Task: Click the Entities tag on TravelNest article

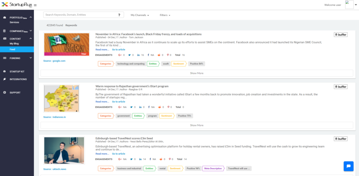Action: tap(150, 168)
